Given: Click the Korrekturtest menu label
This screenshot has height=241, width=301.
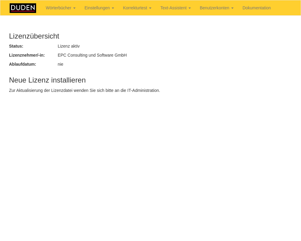Looking at the screenshot, I should (x=135, y=8).
